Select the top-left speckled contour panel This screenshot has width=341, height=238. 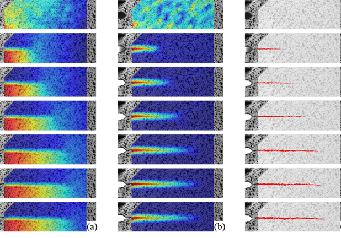[44, 14]
